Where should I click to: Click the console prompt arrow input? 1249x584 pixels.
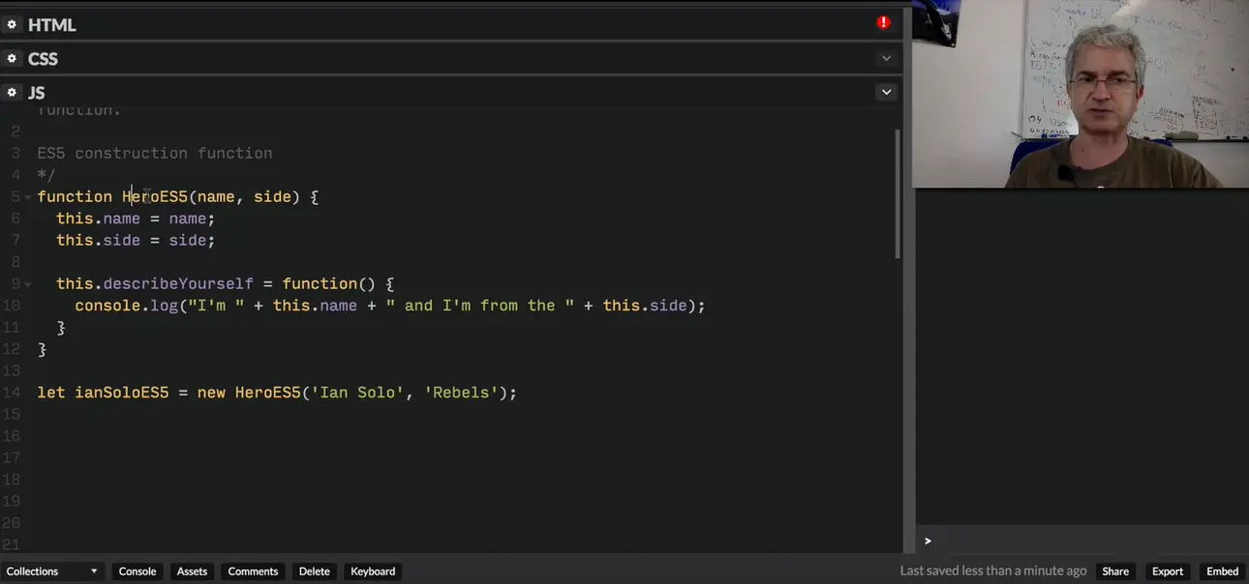click(928, 540)
